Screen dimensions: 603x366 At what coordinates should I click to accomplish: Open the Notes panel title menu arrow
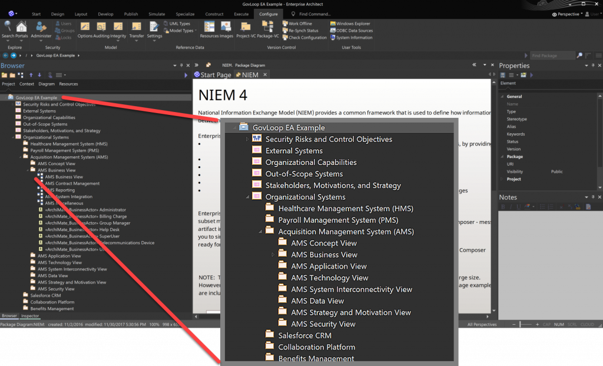587,197
